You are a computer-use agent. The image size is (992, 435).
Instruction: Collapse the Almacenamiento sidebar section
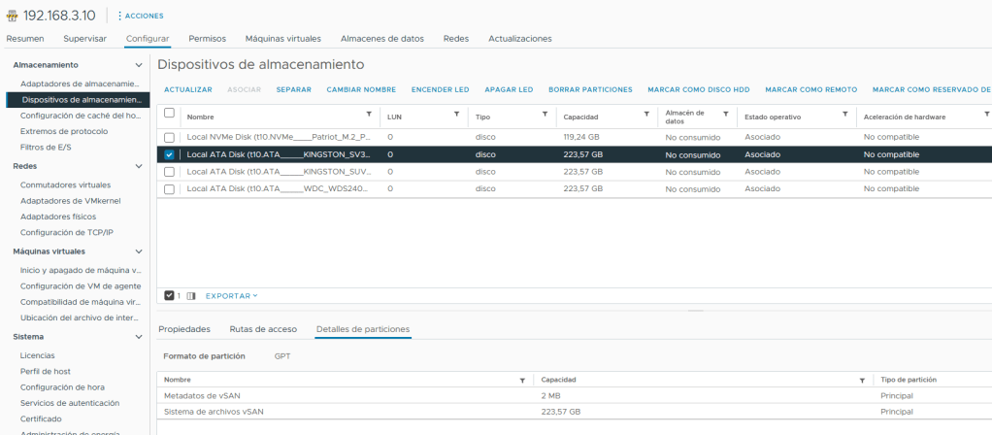pos(139,65)
